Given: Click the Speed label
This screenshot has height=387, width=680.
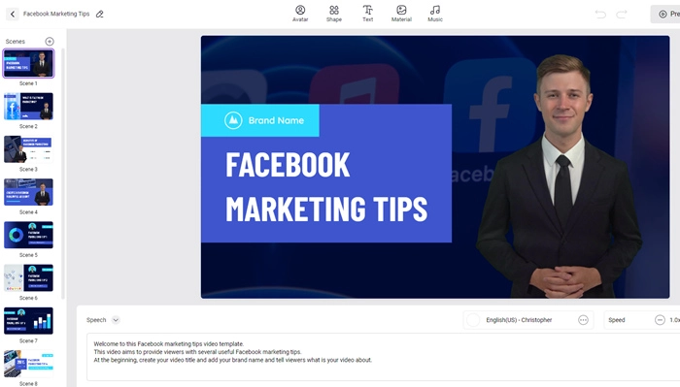Looking at the screenshot, I should tap(617, 320).
